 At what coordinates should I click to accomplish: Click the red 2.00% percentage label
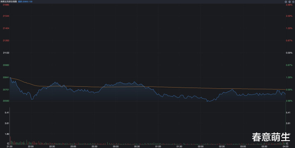coord(289,16)
